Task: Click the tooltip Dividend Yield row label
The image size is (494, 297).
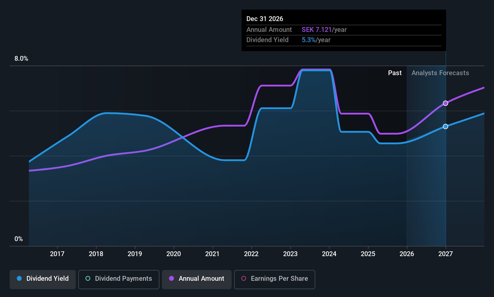Action: [x=267, y=40]
